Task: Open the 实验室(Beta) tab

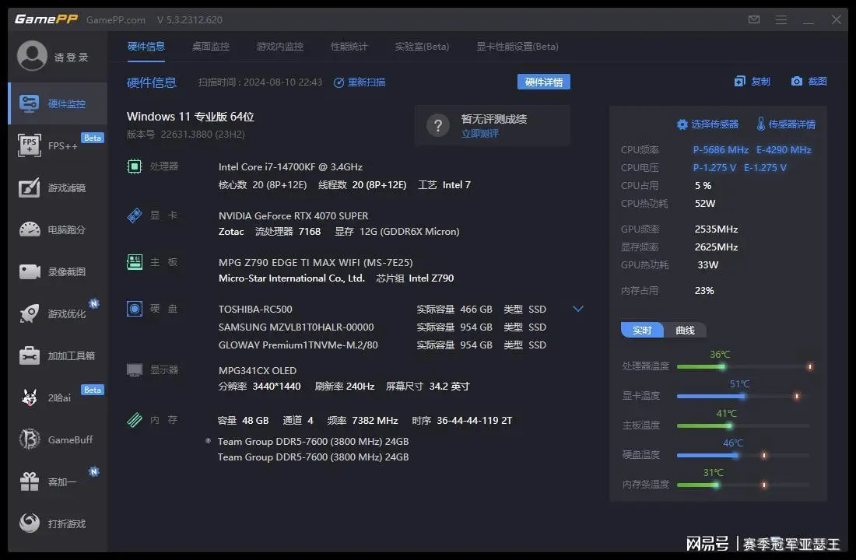Action: pos(423,47)
